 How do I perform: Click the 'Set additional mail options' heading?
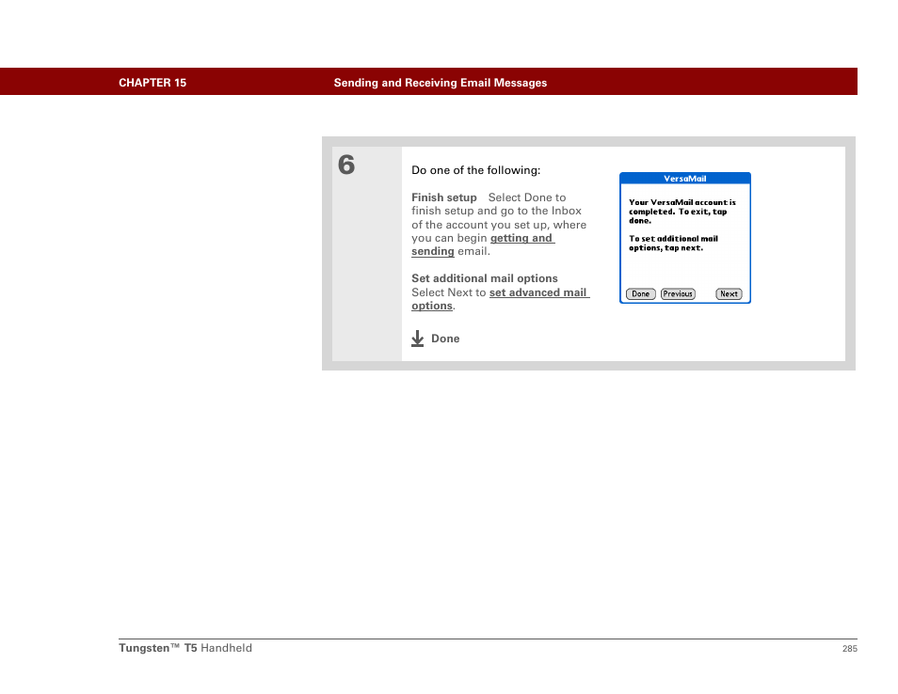[x=485, y=278]
